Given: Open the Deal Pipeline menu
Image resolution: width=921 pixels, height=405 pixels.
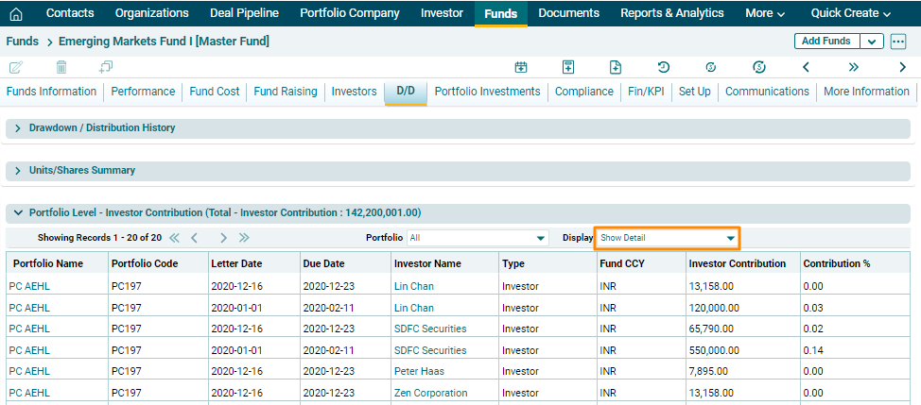Looking at the screenshot, I should pos(244,13).
